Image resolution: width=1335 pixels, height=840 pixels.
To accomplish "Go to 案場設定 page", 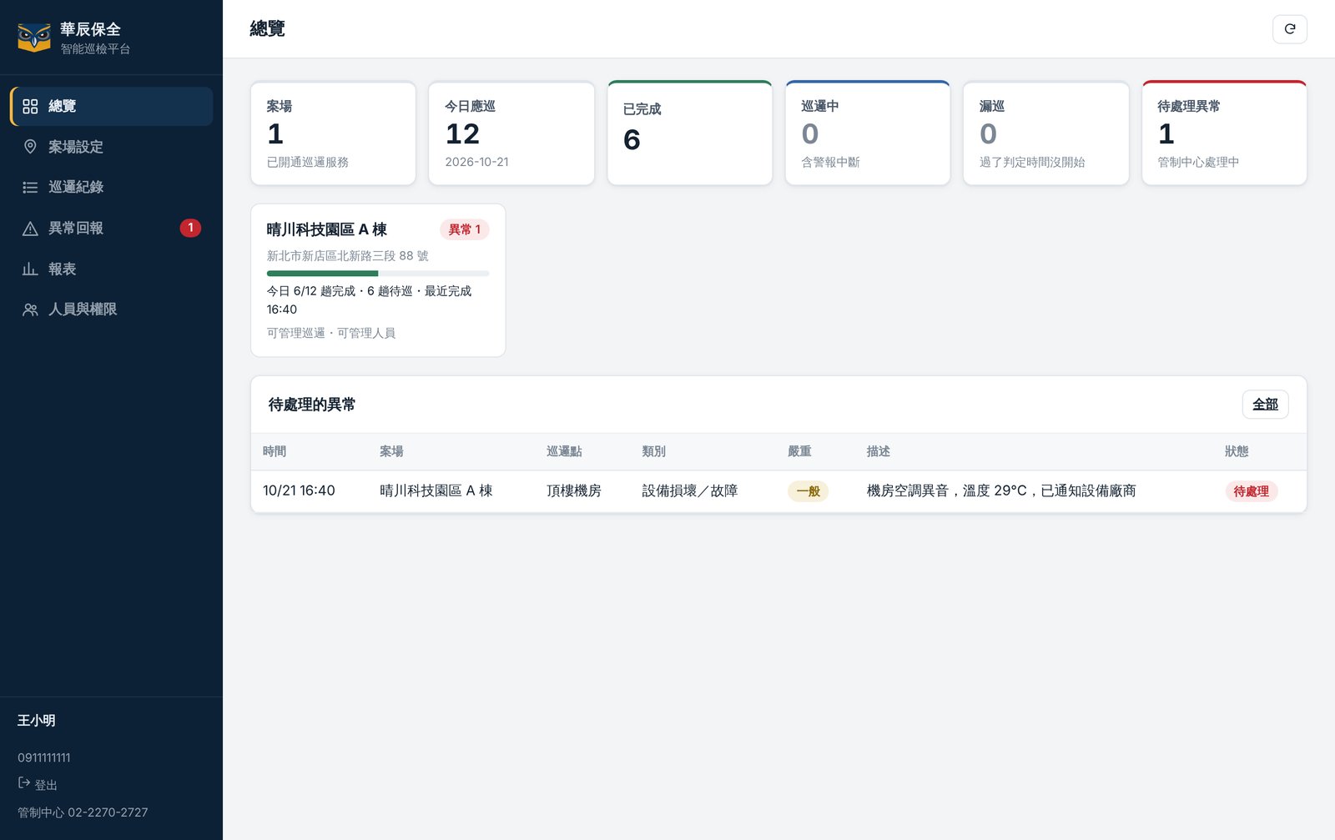I will coord(112,147).
